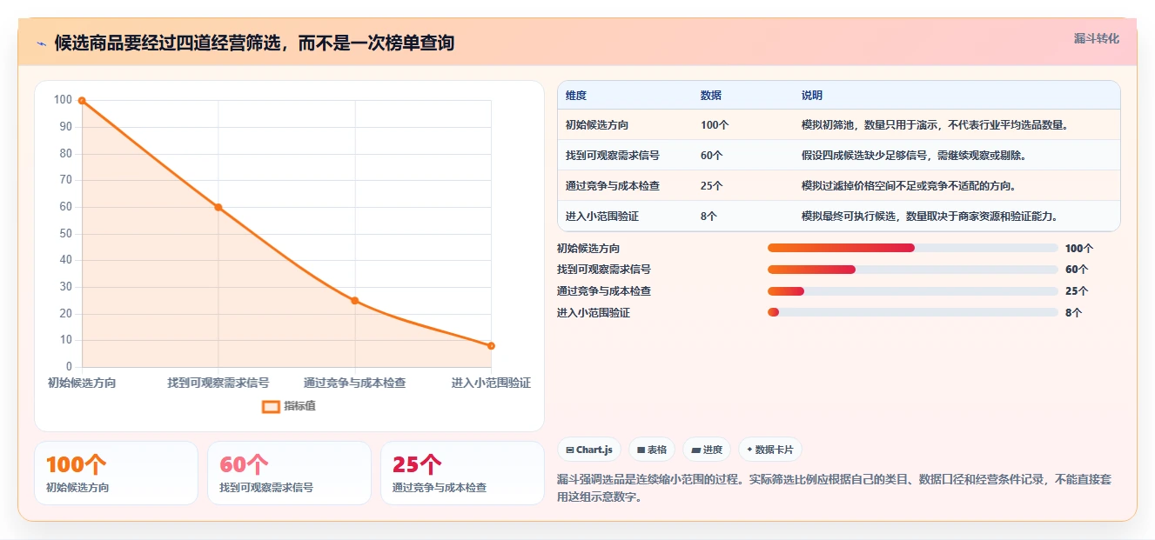Image resolution: width=1155 pixels, height=540 pixels.
Task: Click the 找到可观察需求信号 x-axis label
Action: tap(218, 383)
